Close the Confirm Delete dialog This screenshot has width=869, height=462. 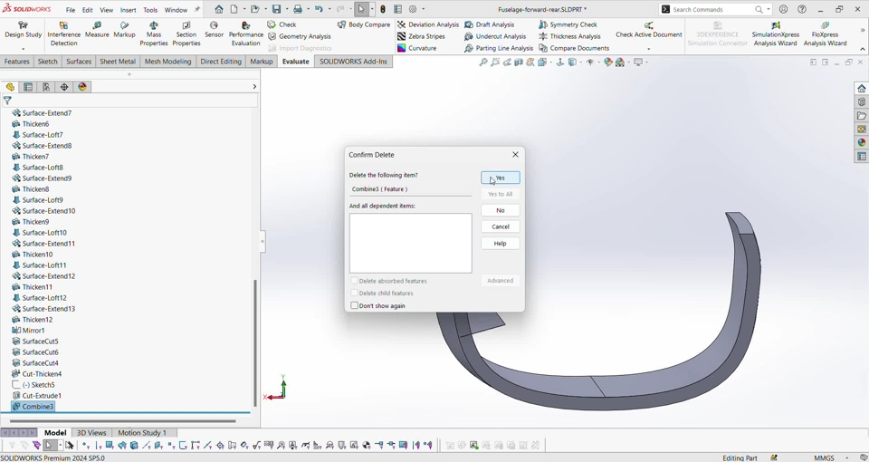click(515, 155)
